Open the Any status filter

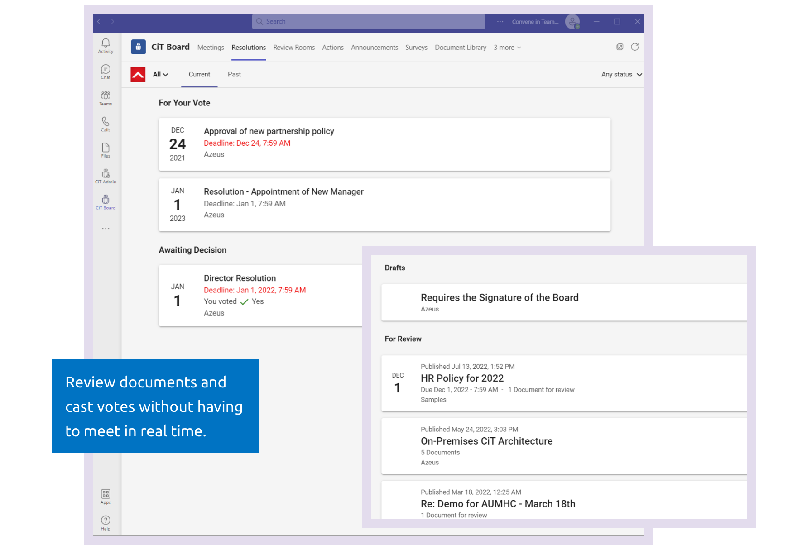[x=621, y=74]
